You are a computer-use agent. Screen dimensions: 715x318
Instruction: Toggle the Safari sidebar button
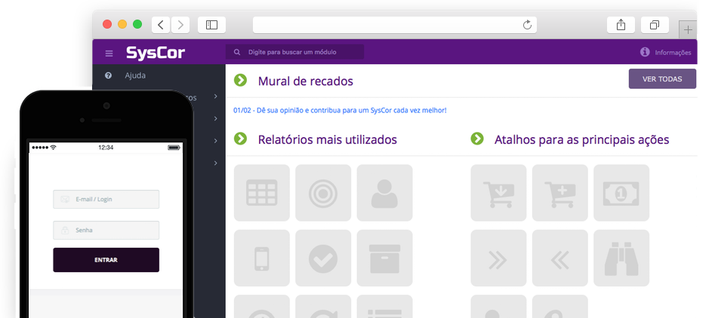[211, 25]
